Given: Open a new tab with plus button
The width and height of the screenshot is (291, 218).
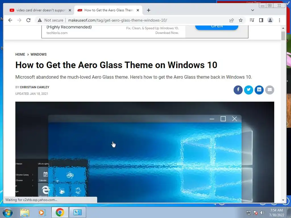Looking at the screenshot, I should click(x=149, y=10).
